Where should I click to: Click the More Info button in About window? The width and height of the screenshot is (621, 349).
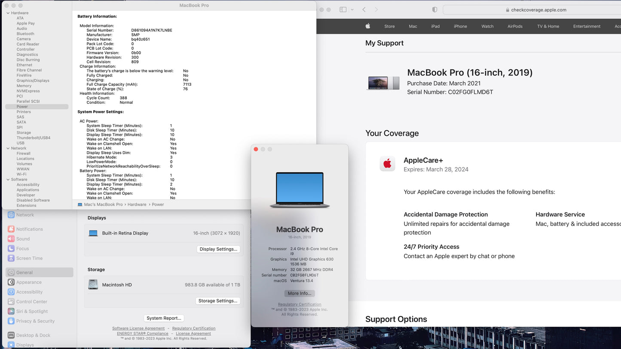(300, 293)
